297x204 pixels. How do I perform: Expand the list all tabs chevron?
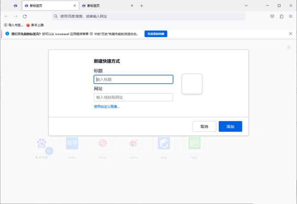(246, 6)
